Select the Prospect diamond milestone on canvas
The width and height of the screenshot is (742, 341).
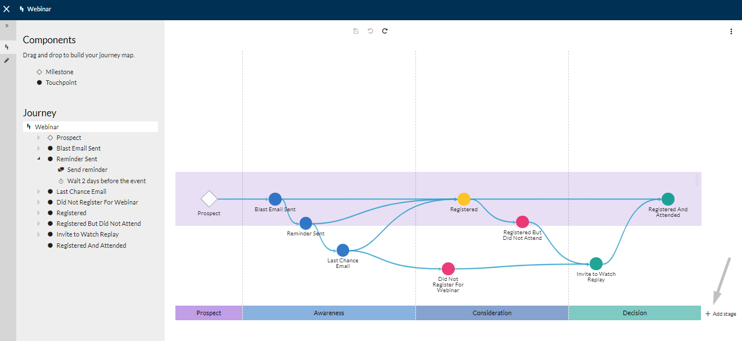tap(209, 199)
